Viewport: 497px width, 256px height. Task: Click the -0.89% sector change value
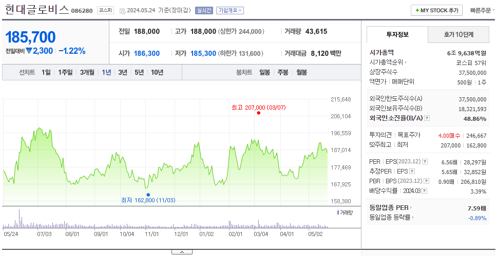click(x=477, y=218)
